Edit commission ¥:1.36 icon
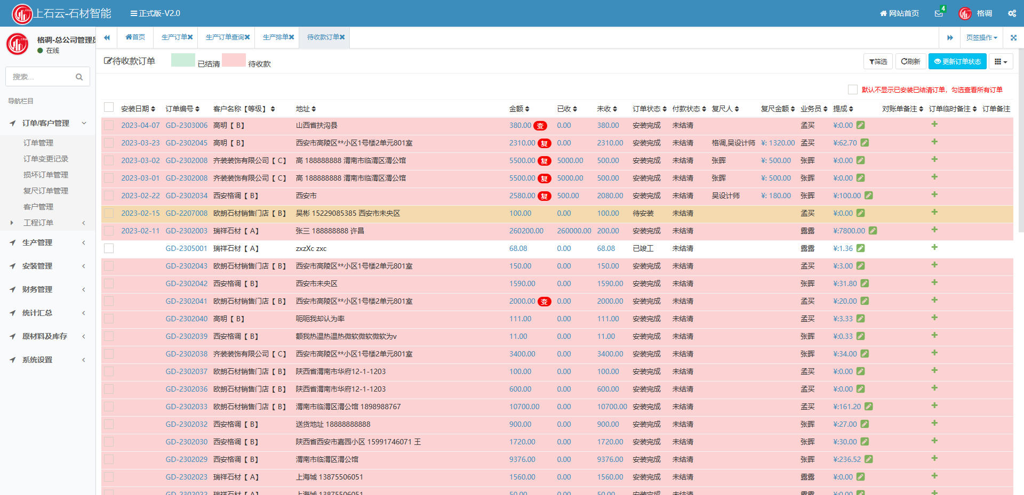1024x495 pixels. [860, 248]
